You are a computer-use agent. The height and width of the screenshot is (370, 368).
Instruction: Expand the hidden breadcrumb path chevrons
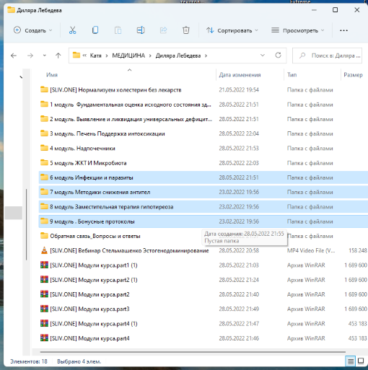click(84, 56)
